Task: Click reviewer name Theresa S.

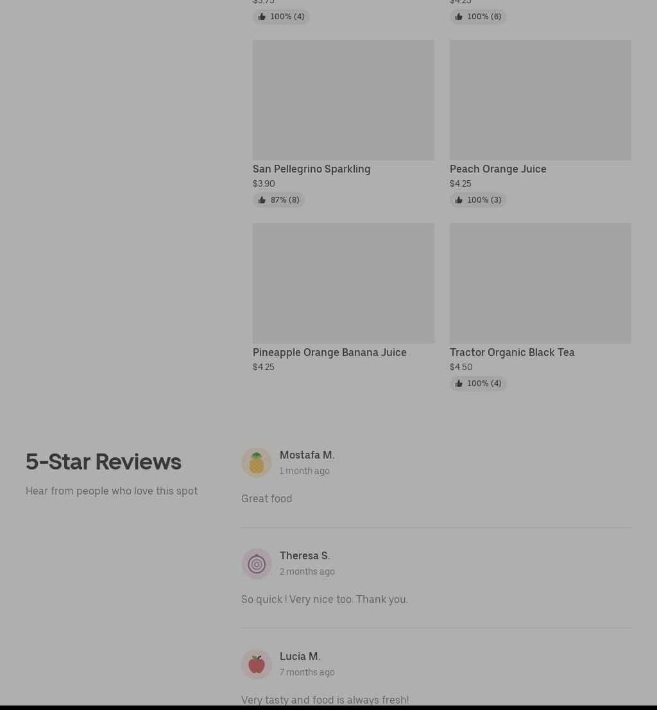Action: tap(305, 555)
